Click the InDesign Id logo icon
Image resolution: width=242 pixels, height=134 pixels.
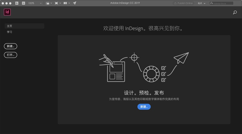pyautogui.click(x=7, y=12)
